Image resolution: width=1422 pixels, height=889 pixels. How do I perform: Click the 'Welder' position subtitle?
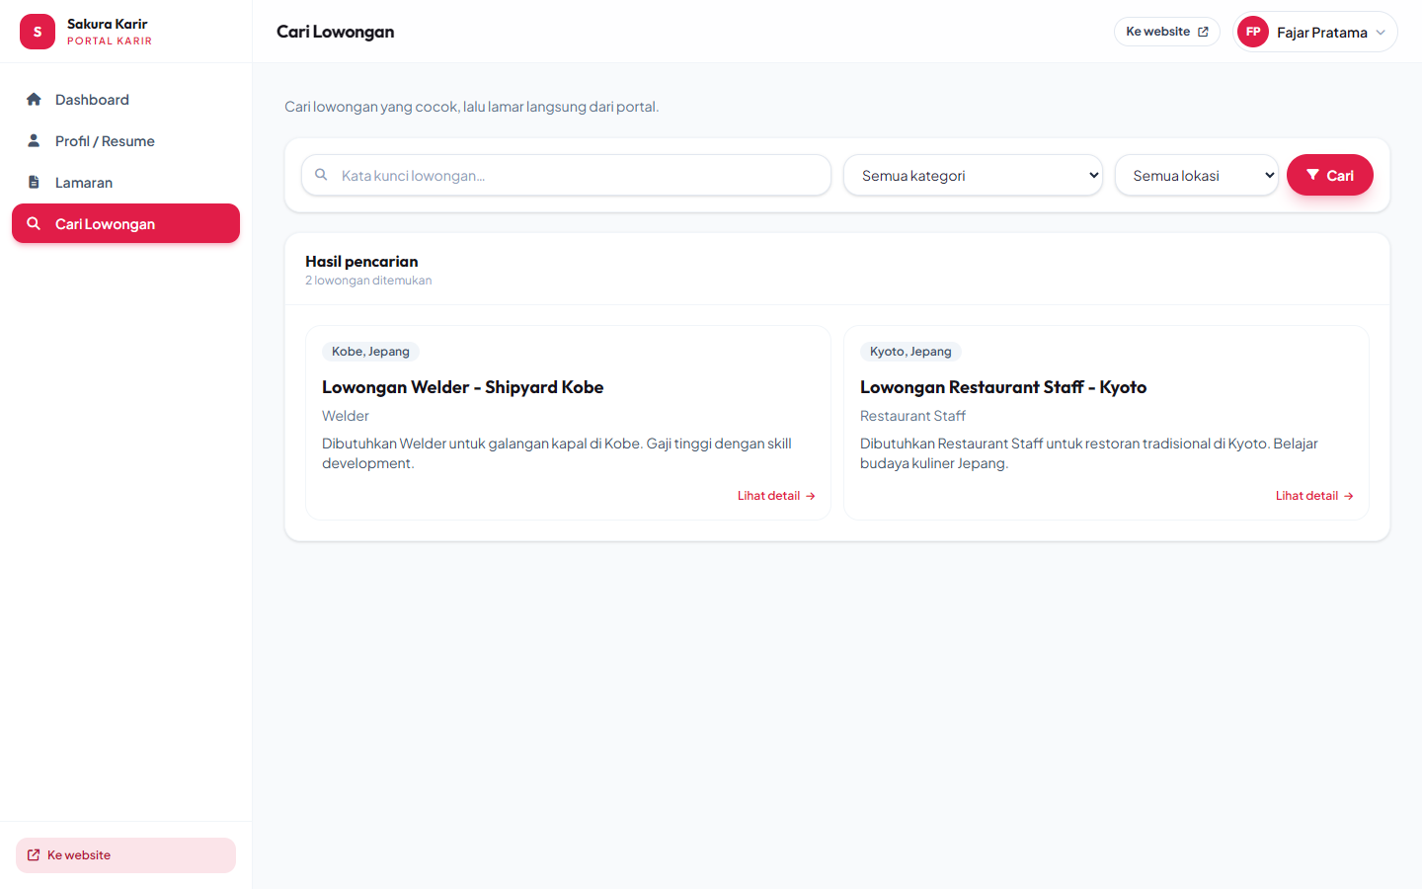(346, 416)
